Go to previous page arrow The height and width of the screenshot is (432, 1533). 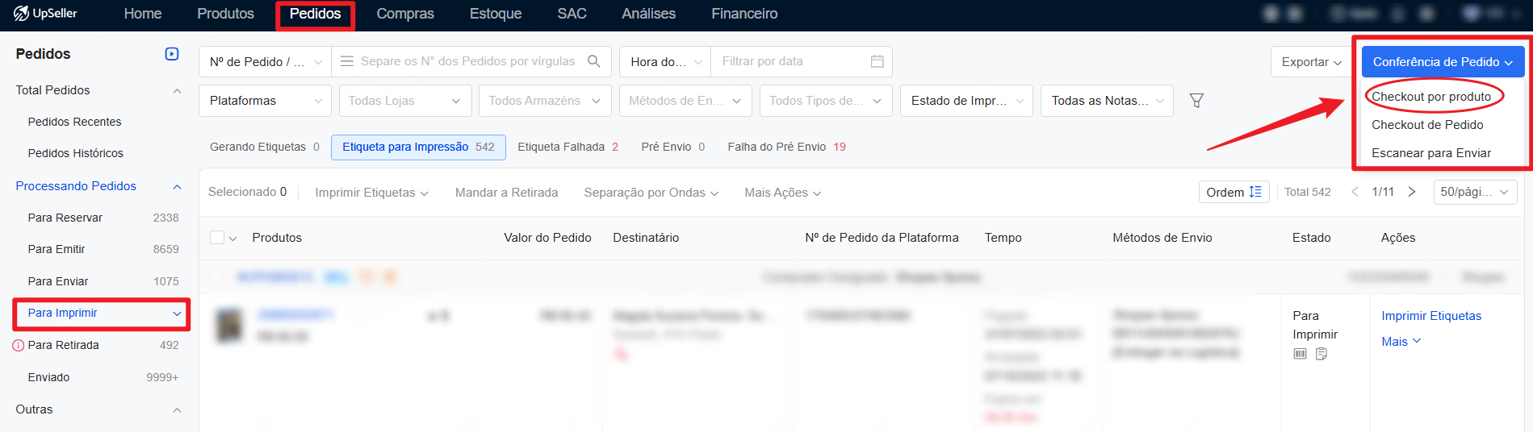pyautogui.click(x=1355, y=192)
